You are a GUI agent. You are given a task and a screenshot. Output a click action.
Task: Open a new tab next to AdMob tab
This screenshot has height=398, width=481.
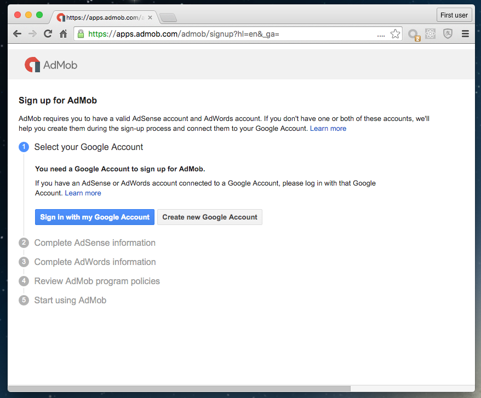(x=168, y=18)
